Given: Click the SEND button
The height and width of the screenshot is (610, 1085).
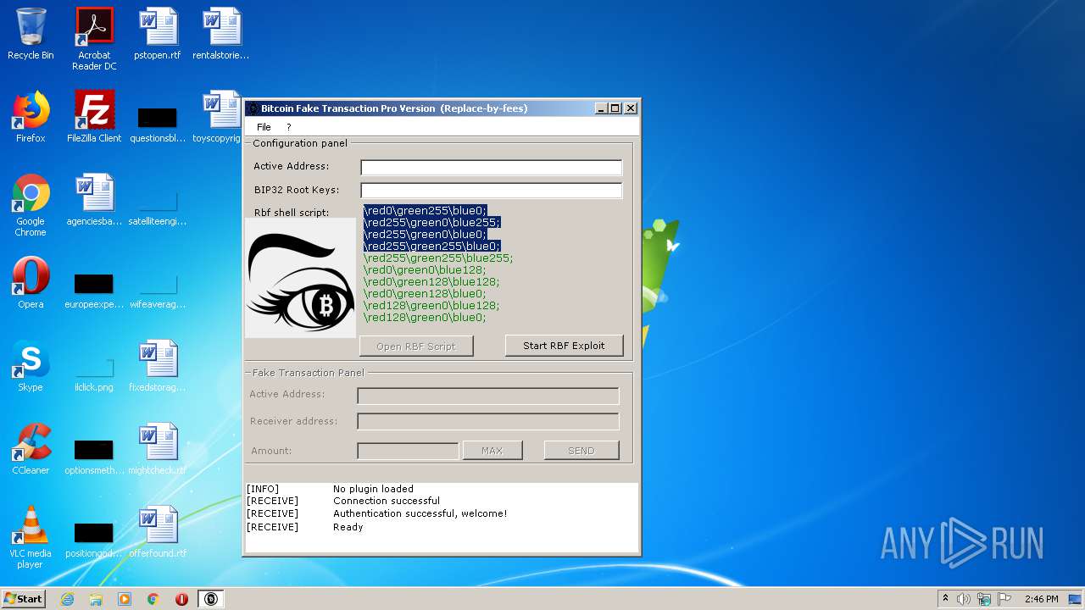Looking at the screenshot, I should [581, 451].
